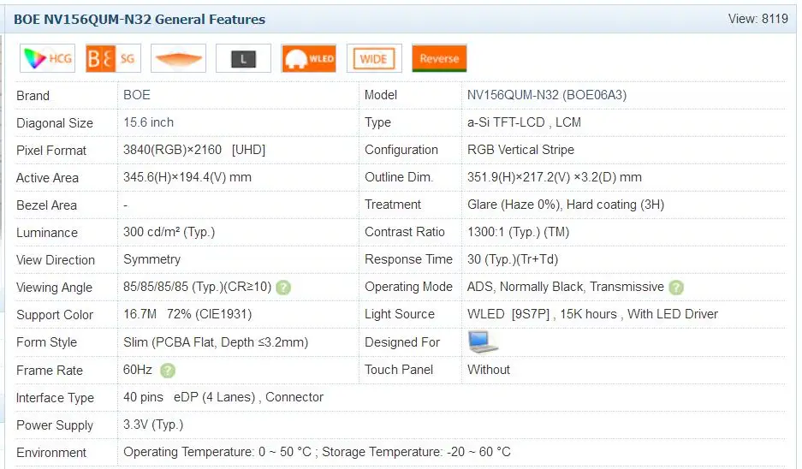This screenshot has height=469, width=802.
Task: Click the 30 (Typ.)(Tr+Td) response time value
Action: [x=513, y=259]
